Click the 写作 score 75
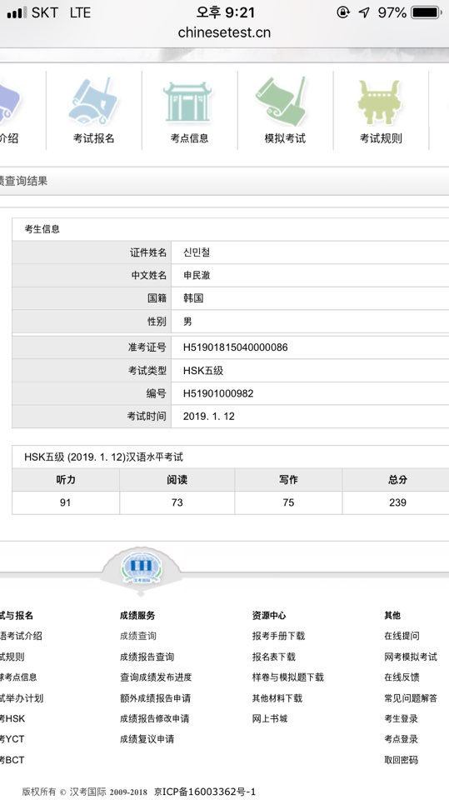449x800 pixels. (288, 502)
